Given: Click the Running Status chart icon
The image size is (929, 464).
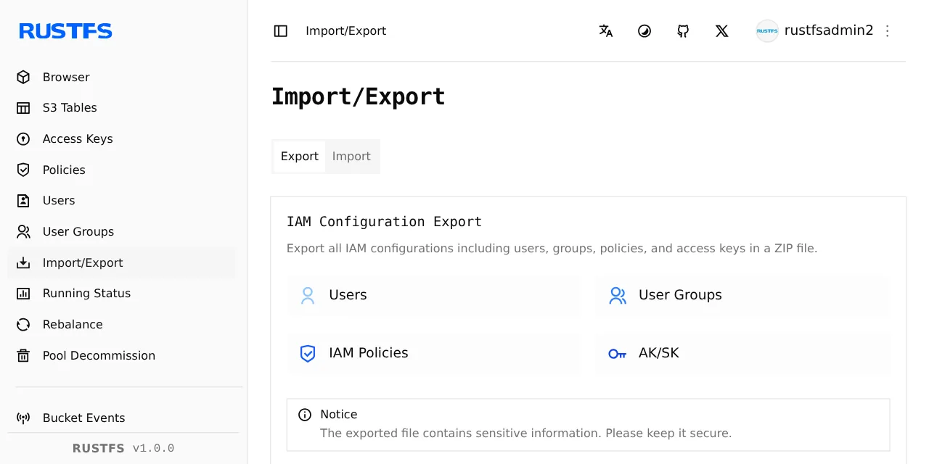Looking at the screenshot, I should 23,294.
